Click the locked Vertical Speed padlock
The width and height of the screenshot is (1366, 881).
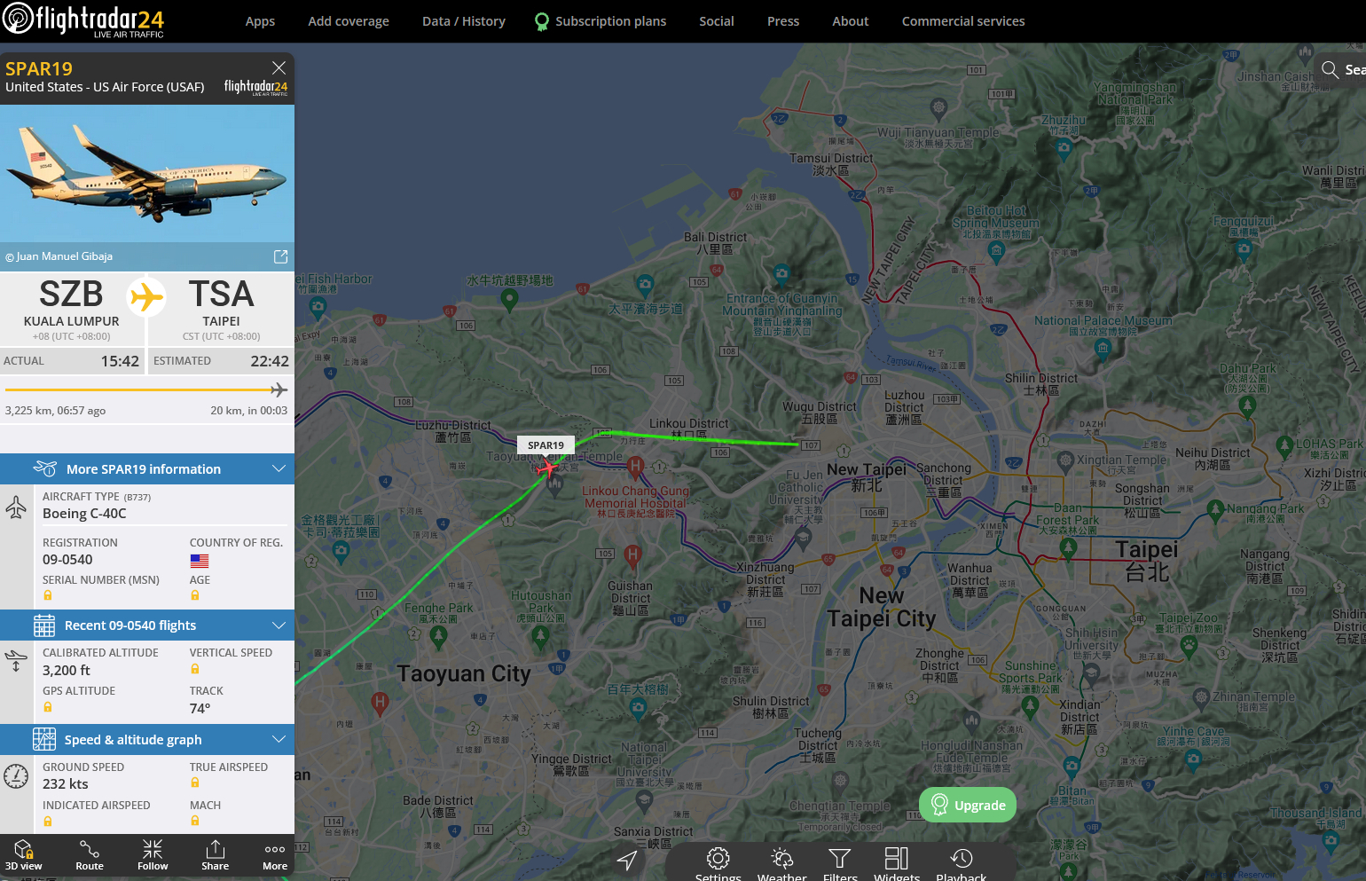[x=195, y=669]
